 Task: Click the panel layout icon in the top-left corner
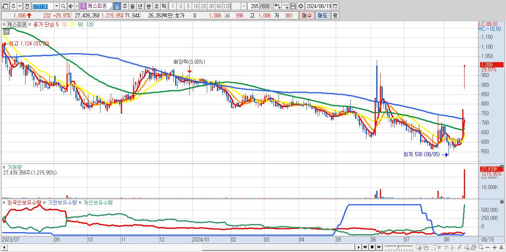(x=6, y=6)
